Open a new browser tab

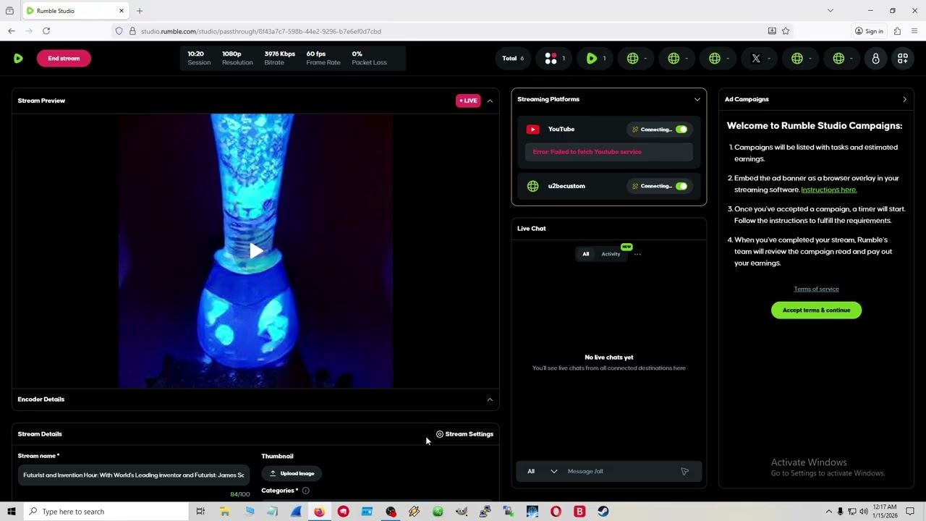[x=140, y=11]
